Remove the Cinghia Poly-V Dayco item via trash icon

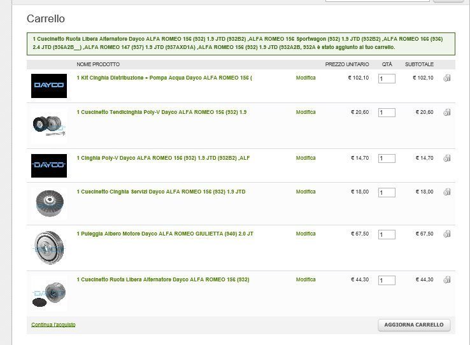447,158
